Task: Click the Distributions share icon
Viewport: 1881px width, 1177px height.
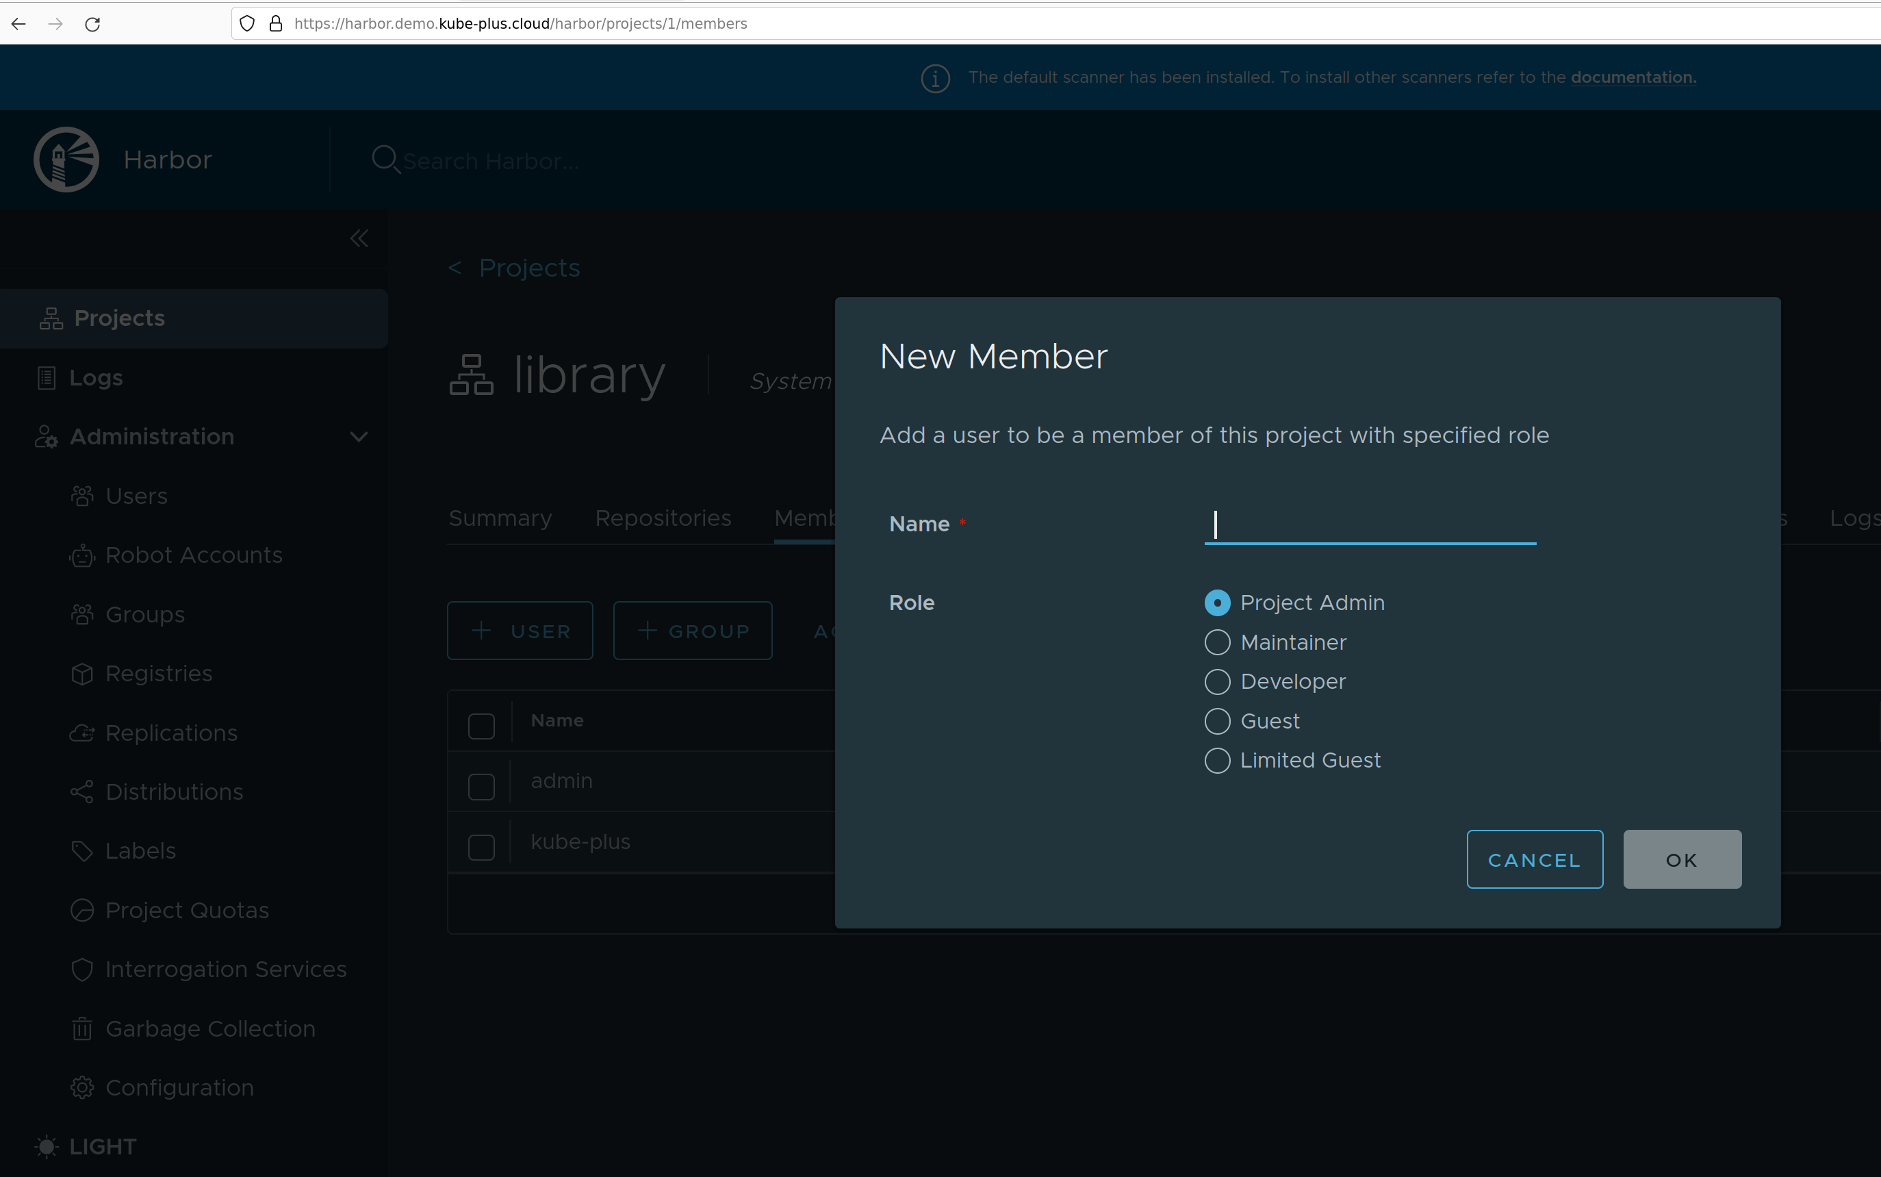Action: (x=81, y=792)
